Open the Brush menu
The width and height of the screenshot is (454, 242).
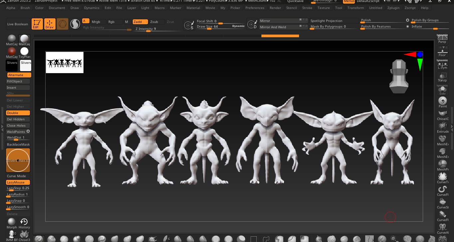click(25, 8)
